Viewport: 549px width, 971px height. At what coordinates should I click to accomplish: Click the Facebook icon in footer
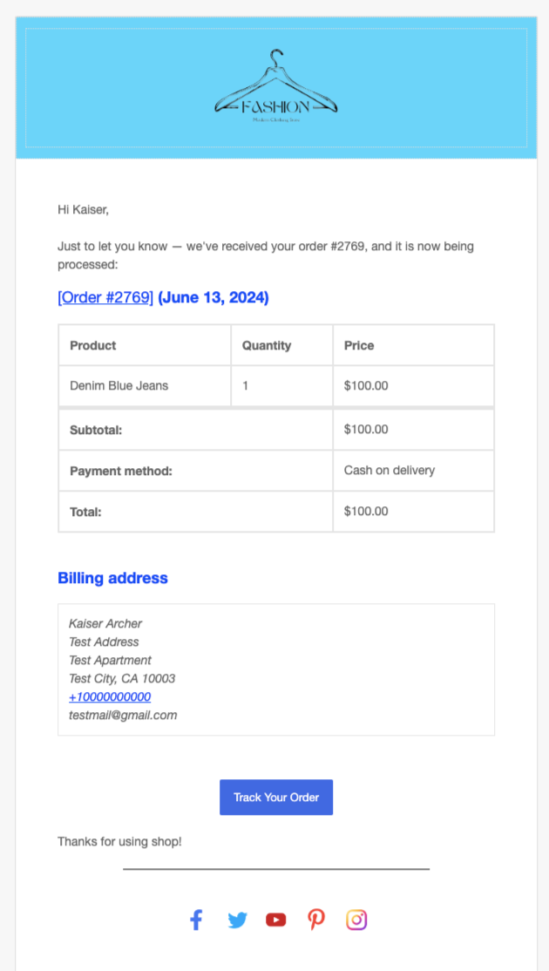196,920
